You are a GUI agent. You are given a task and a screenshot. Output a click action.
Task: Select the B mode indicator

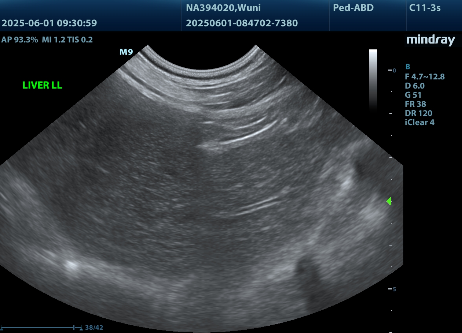(x=407, y=67)
